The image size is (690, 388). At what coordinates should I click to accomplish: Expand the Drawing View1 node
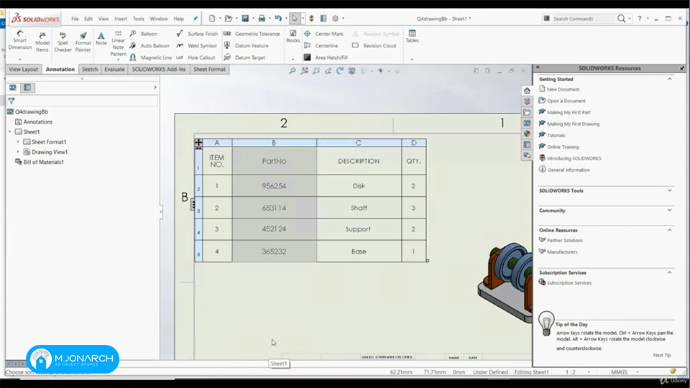click(x=18, y=152)
